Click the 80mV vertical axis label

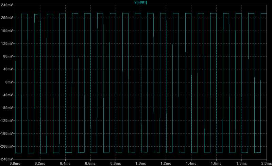(8, 56)
